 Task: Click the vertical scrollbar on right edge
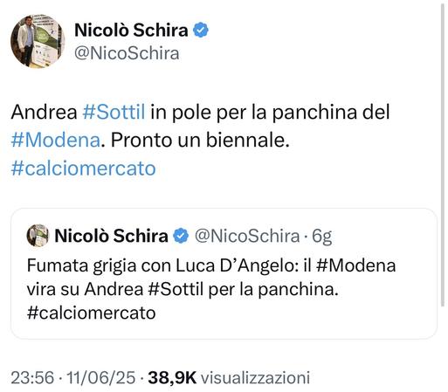[444, 155]
